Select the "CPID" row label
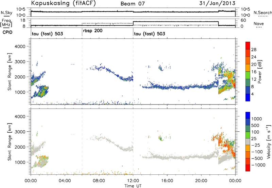 7,32
